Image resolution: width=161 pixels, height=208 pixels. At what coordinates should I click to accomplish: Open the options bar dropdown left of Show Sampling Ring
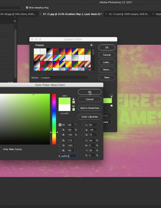(11, 8)
